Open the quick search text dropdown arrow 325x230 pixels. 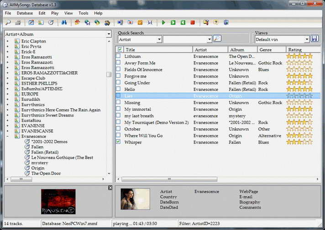(x=210, y=39)
